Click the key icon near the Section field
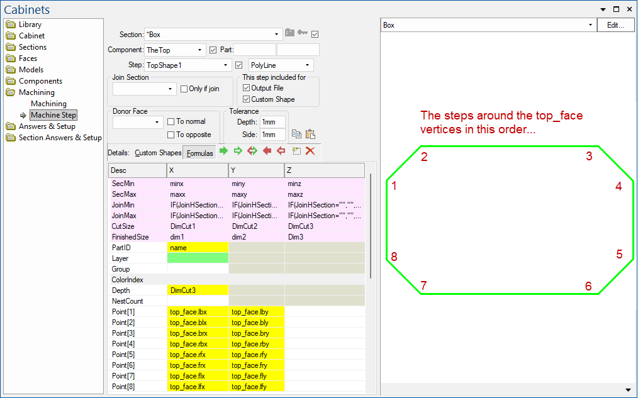The height and width of the screenshot is (398, 638). point(303,33)
